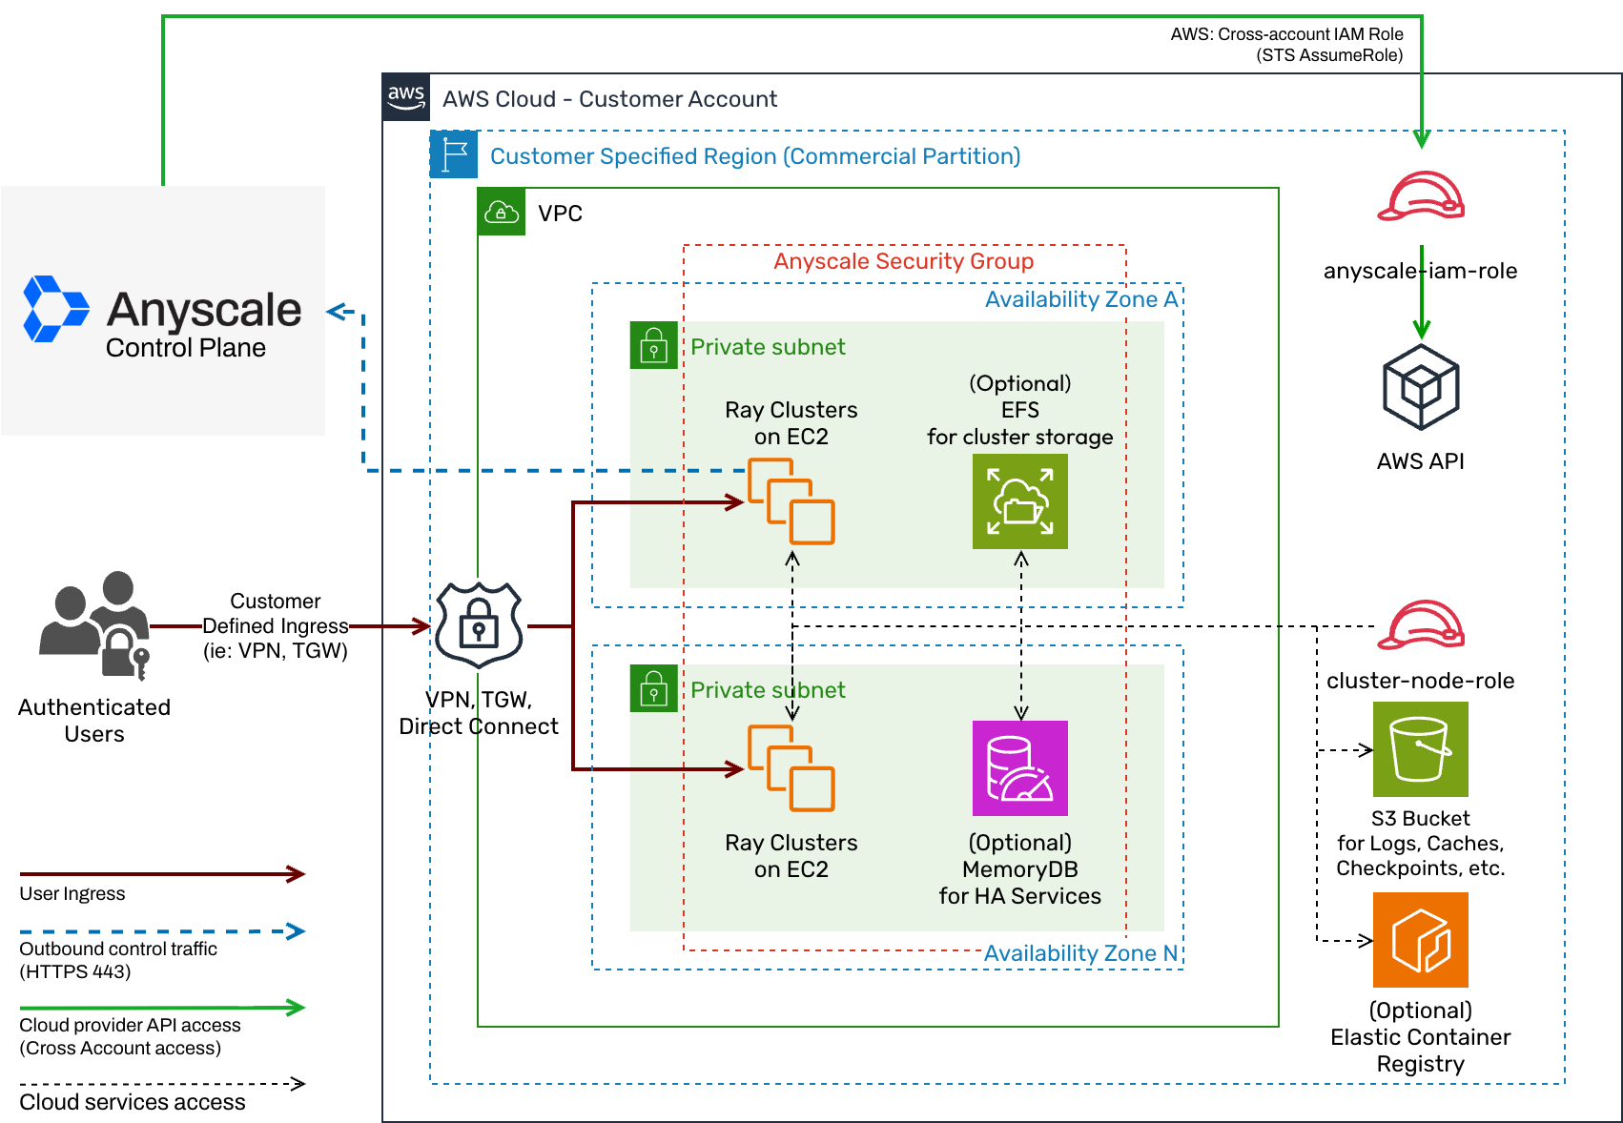Select the User Ingress legend arrow

point(162,874)
